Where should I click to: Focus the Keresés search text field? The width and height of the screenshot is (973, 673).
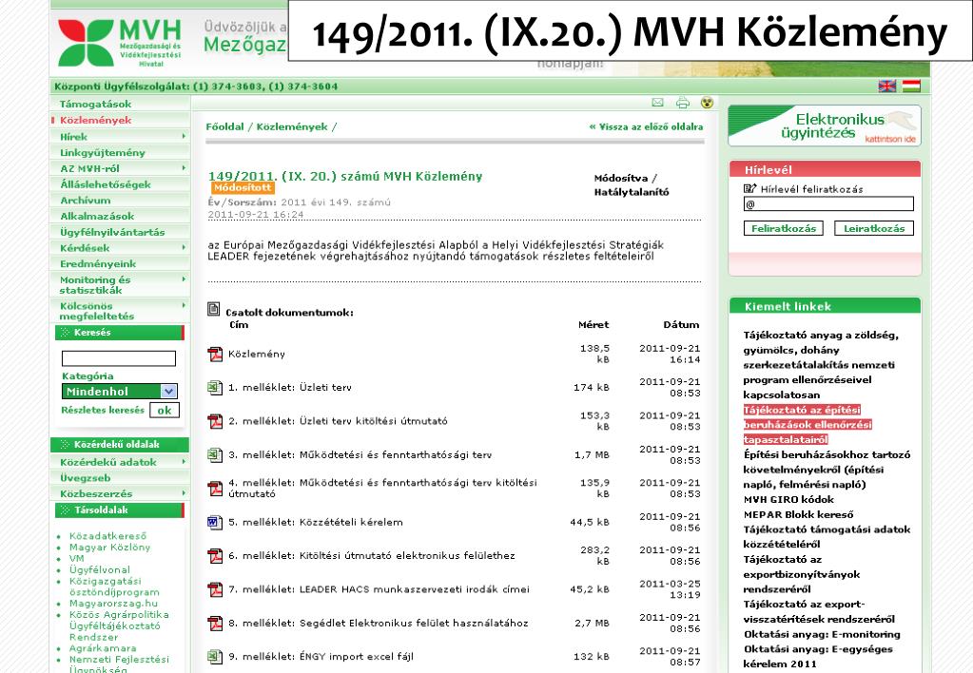[119, 358]
